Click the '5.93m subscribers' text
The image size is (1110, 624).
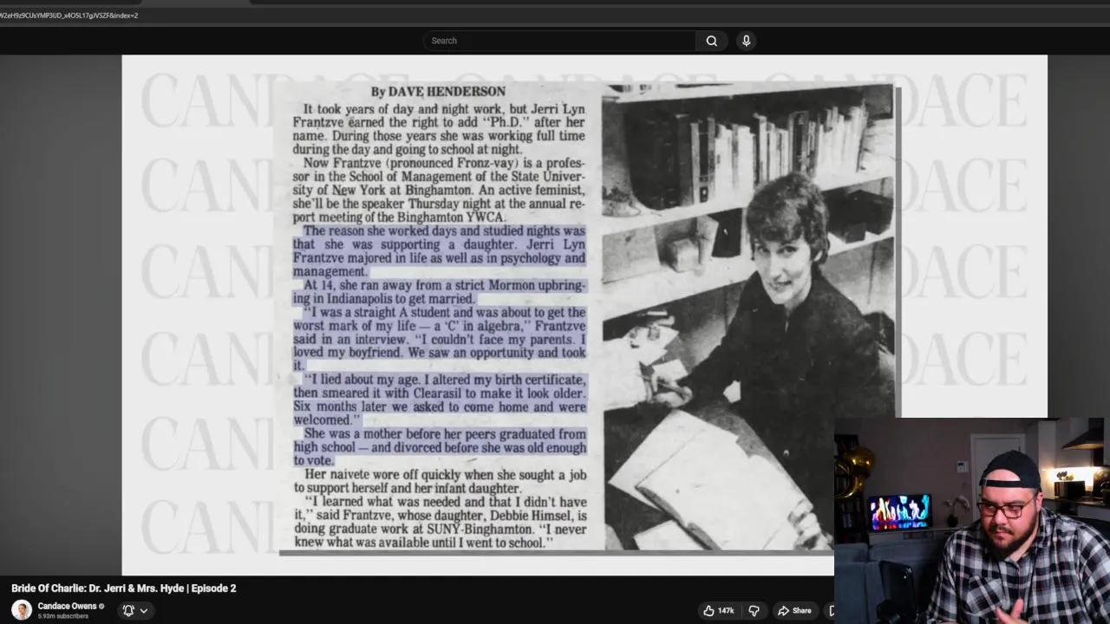click(x=63, y=616)
